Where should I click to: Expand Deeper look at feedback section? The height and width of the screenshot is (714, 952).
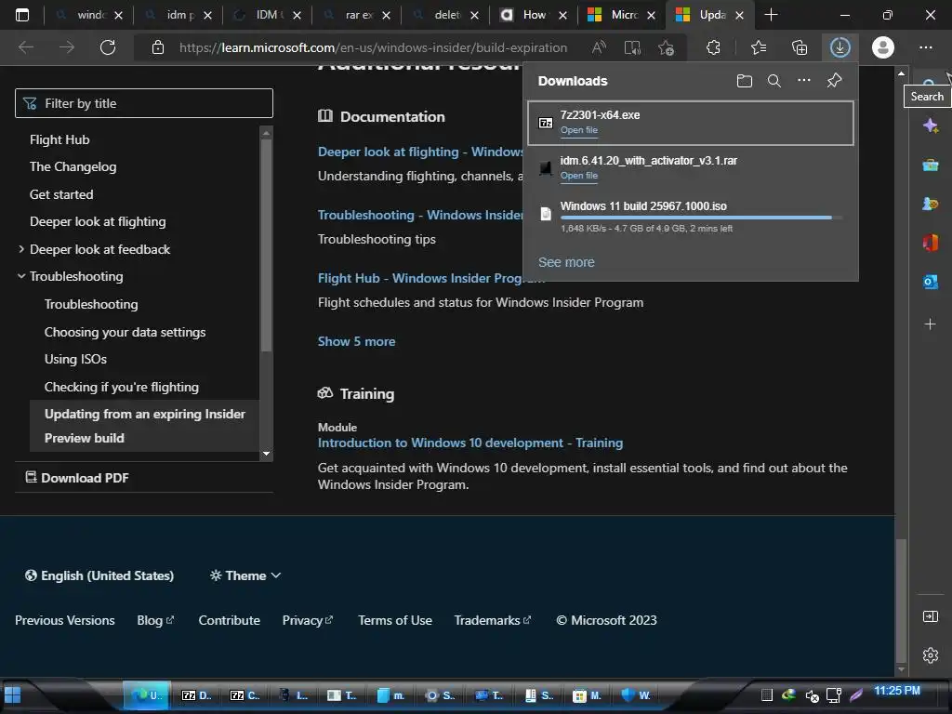coord(21,249)
